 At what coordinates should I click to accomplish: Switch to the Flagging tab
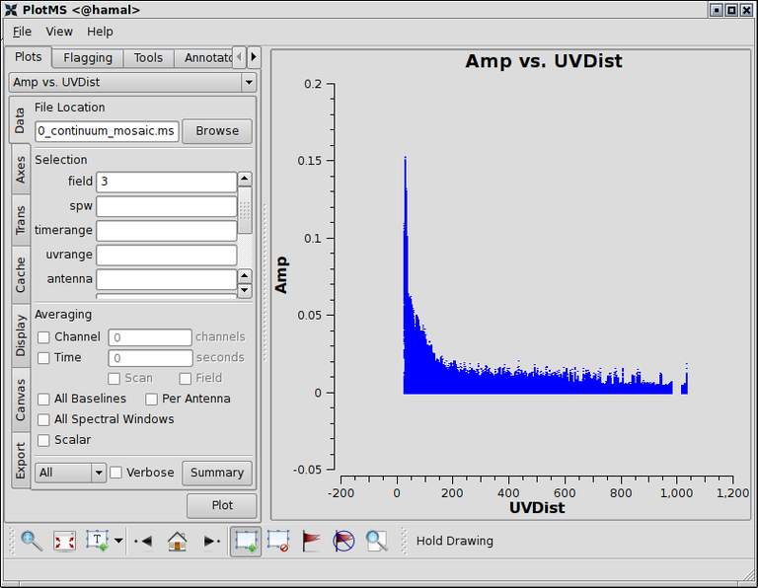point(88,57)
